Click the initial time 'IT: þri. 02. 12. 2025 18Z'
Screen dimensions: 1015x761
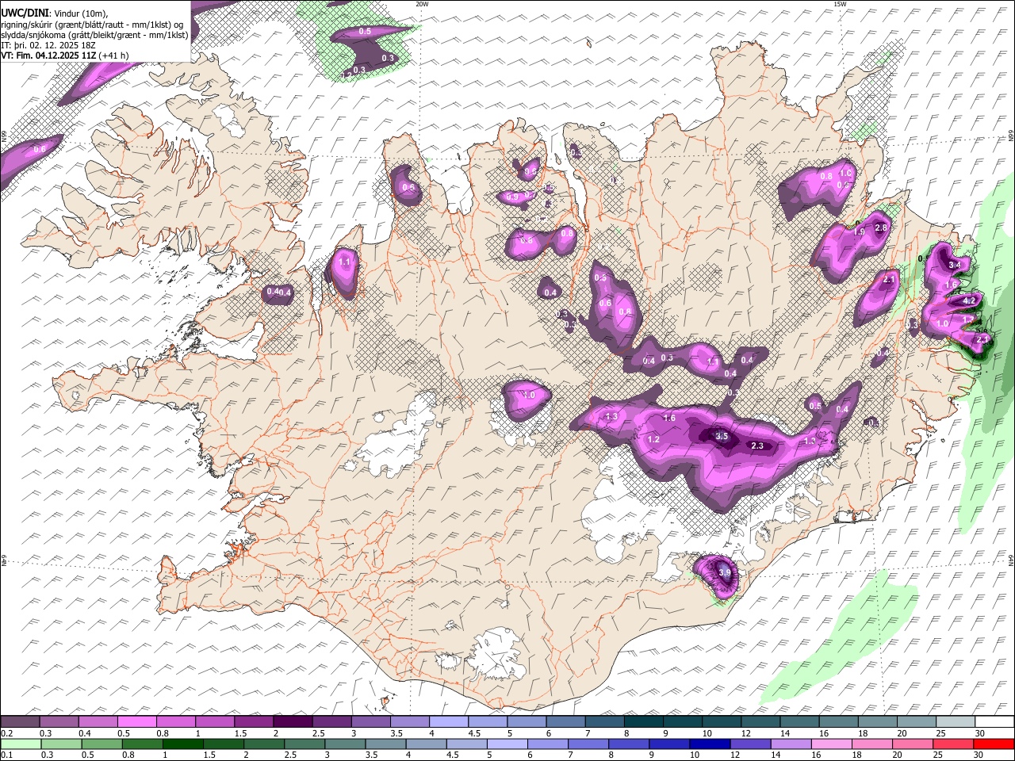(48, 45)
